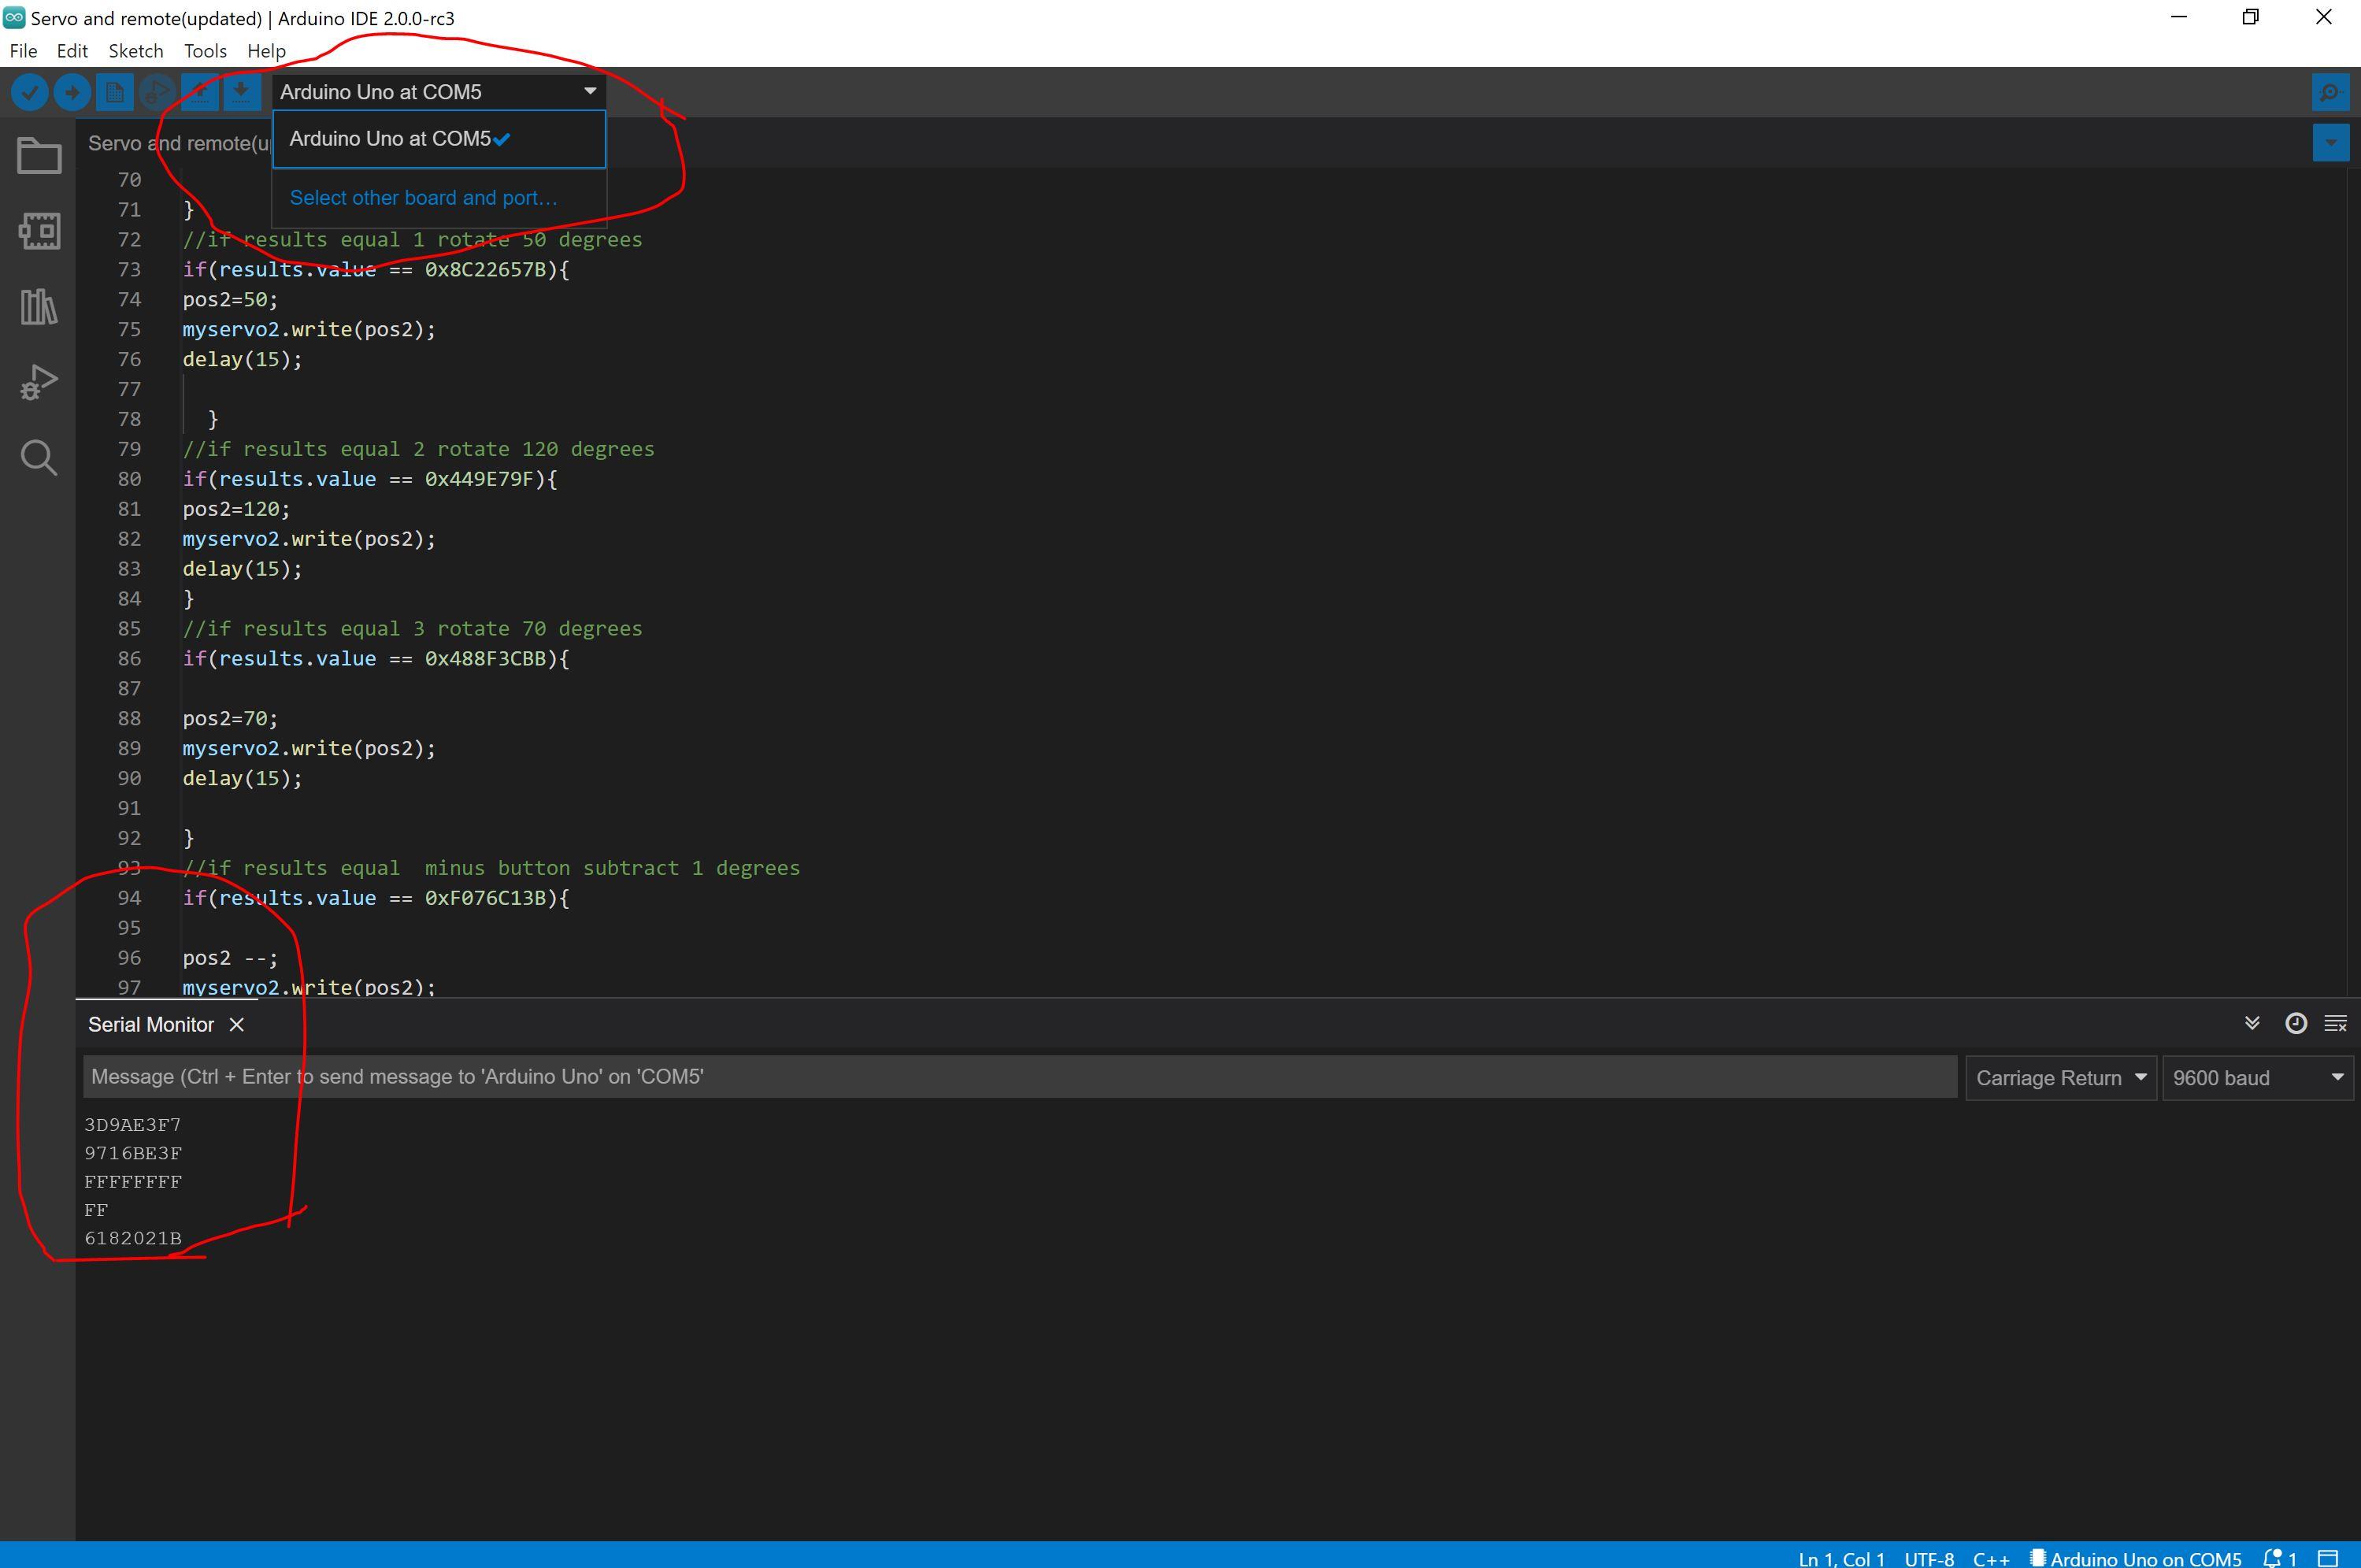Click the UTF-8 encoding status entry
2361x1568 pixels.
tap(1929, 1558)
